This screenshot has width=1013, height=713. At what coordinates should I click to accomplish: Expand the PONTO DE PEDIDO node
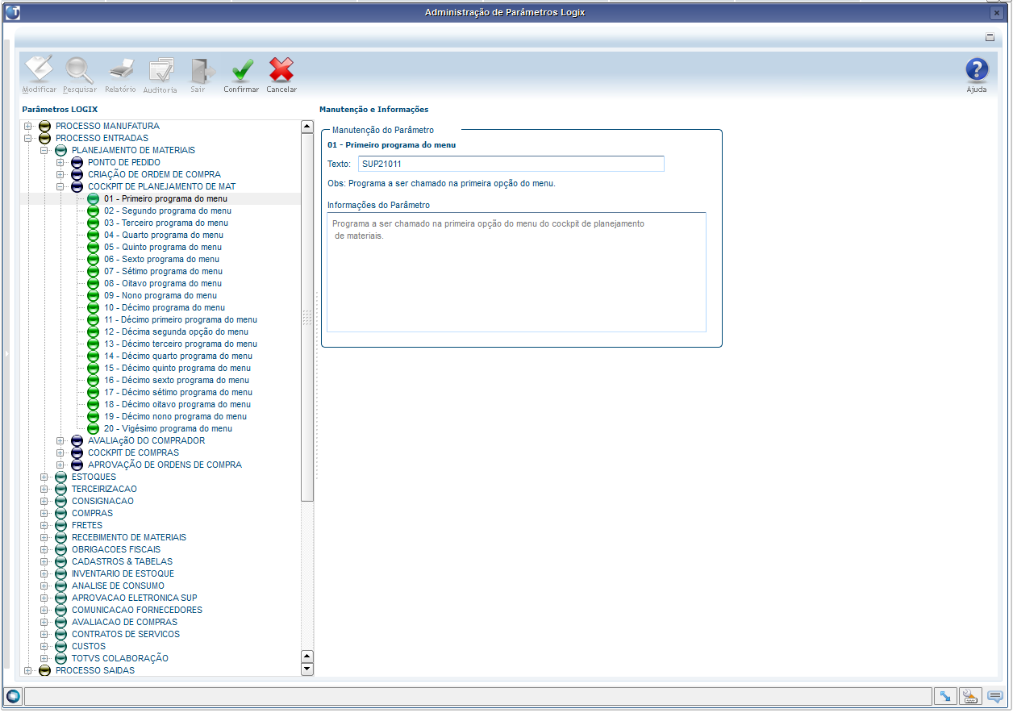click(60, 163)
